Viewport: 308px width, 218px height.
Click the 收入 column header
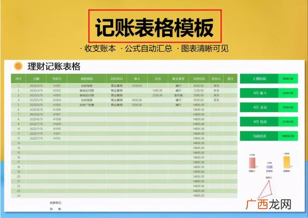[137, 79]
